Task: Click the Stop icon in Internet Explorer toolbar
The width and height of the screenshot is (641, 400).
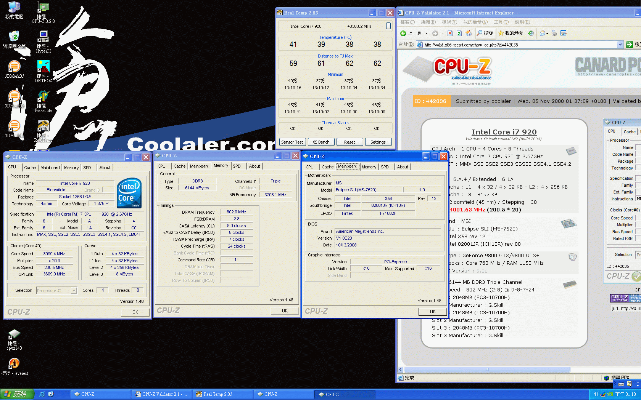Action: [x=450, y=33]
